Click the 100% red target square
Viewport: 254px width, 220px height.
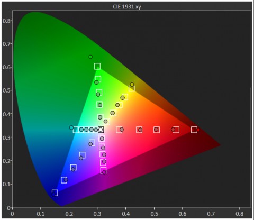point(194,130)
